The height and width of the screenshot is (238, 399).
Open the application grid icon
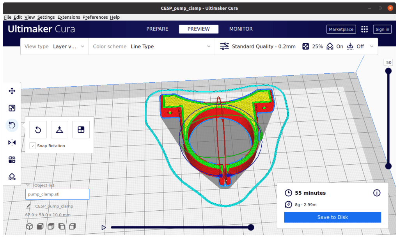coord(364,29)
